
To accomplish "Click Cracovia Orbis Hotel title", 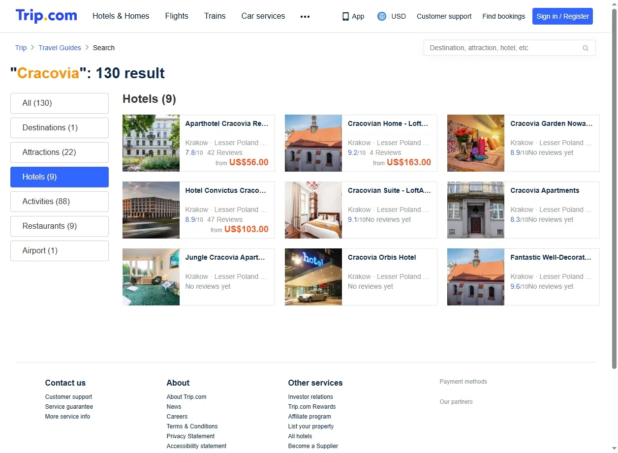I will tap(382, 258).
